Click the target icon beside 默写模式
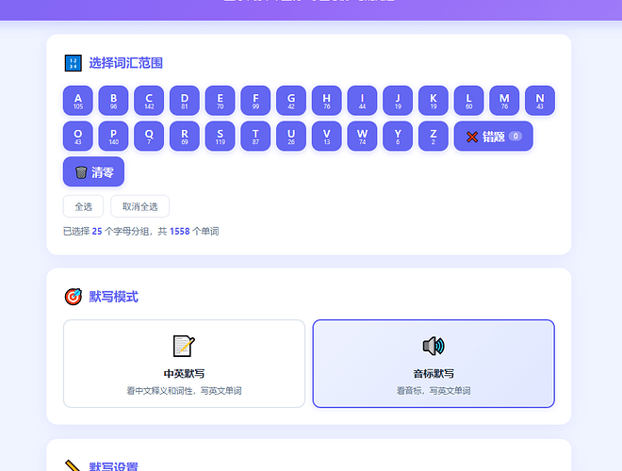The height and width of the screenshot is (471, 622). point(73,297)
